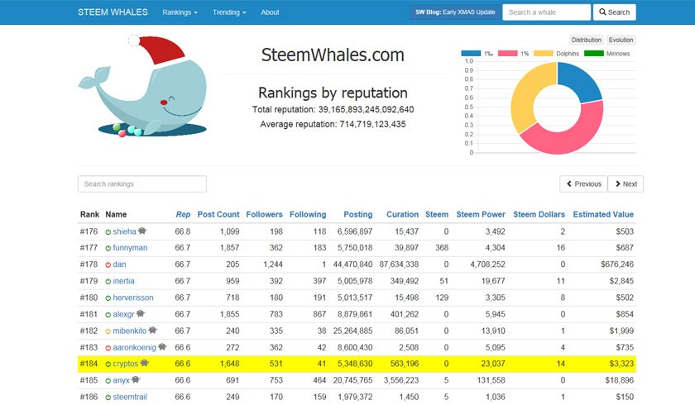This screenshot has height=405, width=695.
Task: Open inertia's profile link
Action: pyautogui.click(x=123, y=281)
